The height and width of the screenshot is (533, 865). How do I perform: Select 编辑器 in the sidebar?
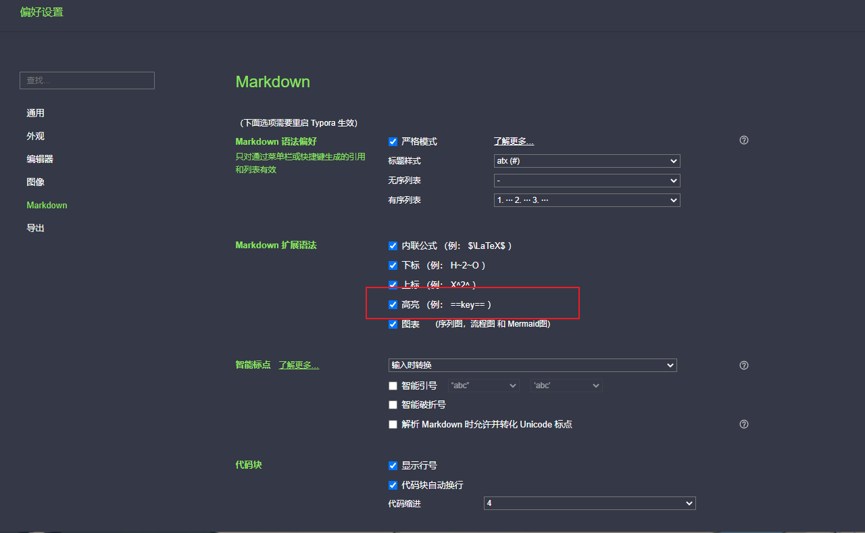[40, 159]
